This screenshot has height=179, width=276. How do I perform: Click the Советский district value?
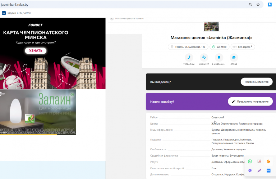pyautogui.click(x=218, y=117)
